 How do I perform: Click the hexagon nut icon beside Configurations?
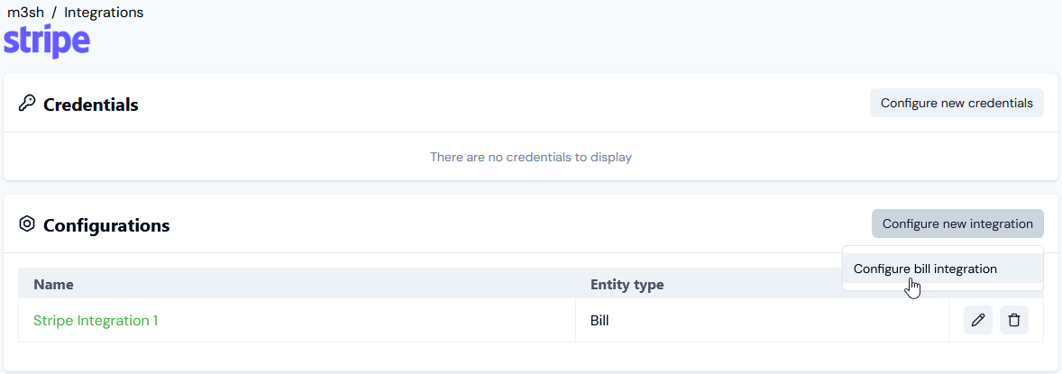26,223
